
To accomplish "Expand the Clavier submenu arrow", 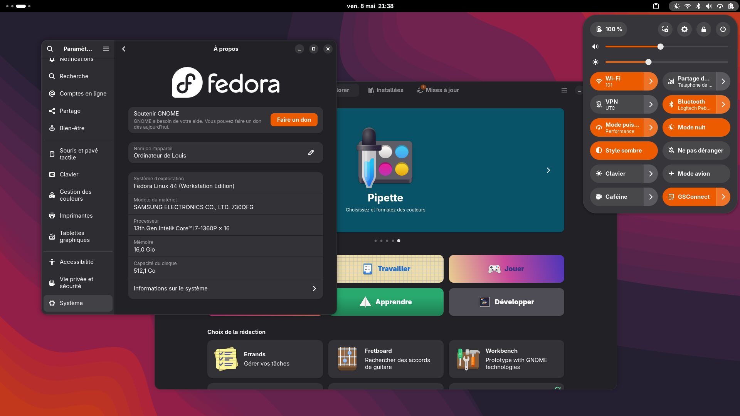I will point(651,174).
